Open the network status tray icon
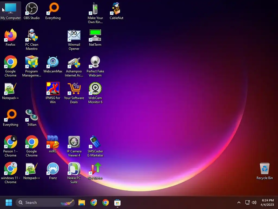The image size is (278, 209). [x=248, y=202]
